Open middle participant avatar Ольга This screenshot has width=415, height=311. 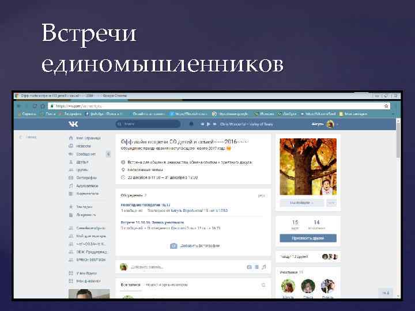[x=308, y=286]
